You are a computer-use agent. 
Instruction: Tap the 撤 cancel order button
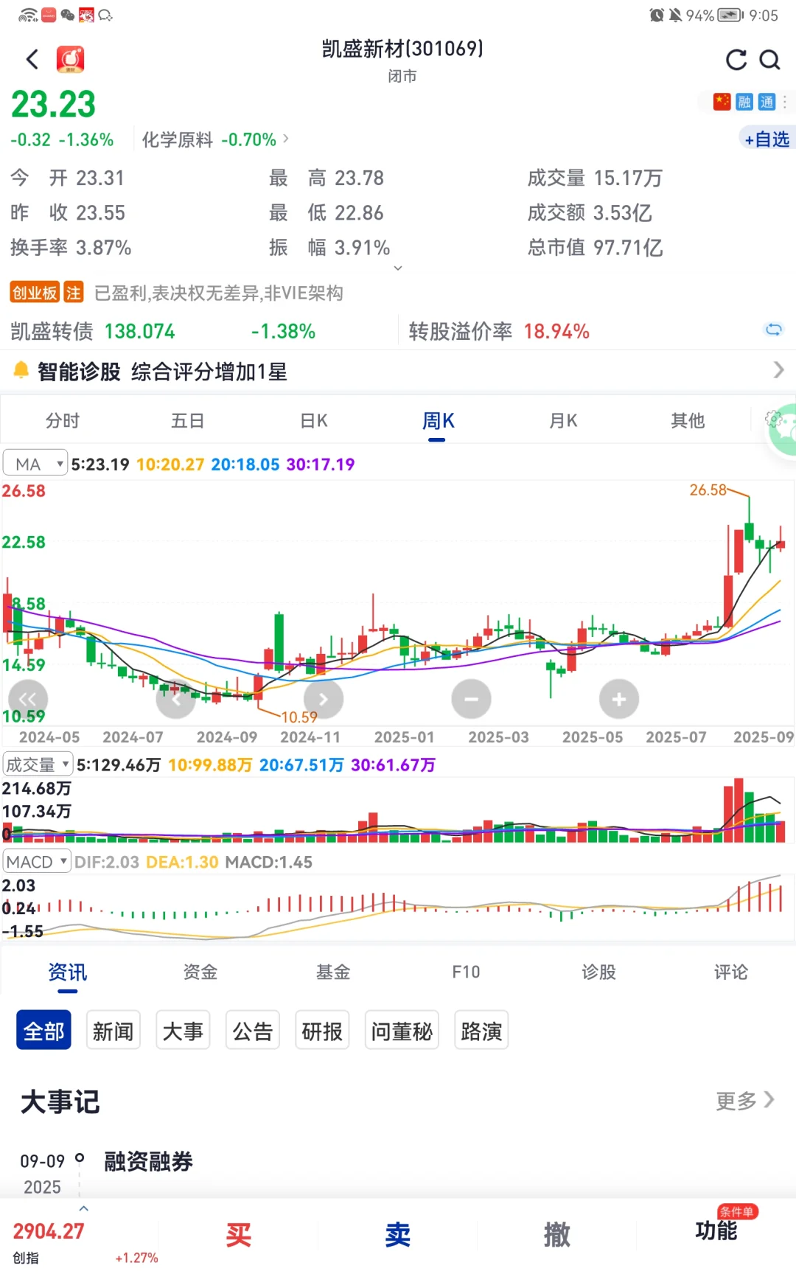(556, 1234)
